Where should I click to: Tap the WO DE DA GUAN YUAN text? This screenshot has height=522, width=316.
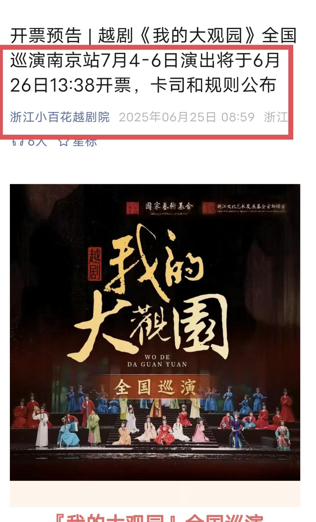[x=157, y=361]
